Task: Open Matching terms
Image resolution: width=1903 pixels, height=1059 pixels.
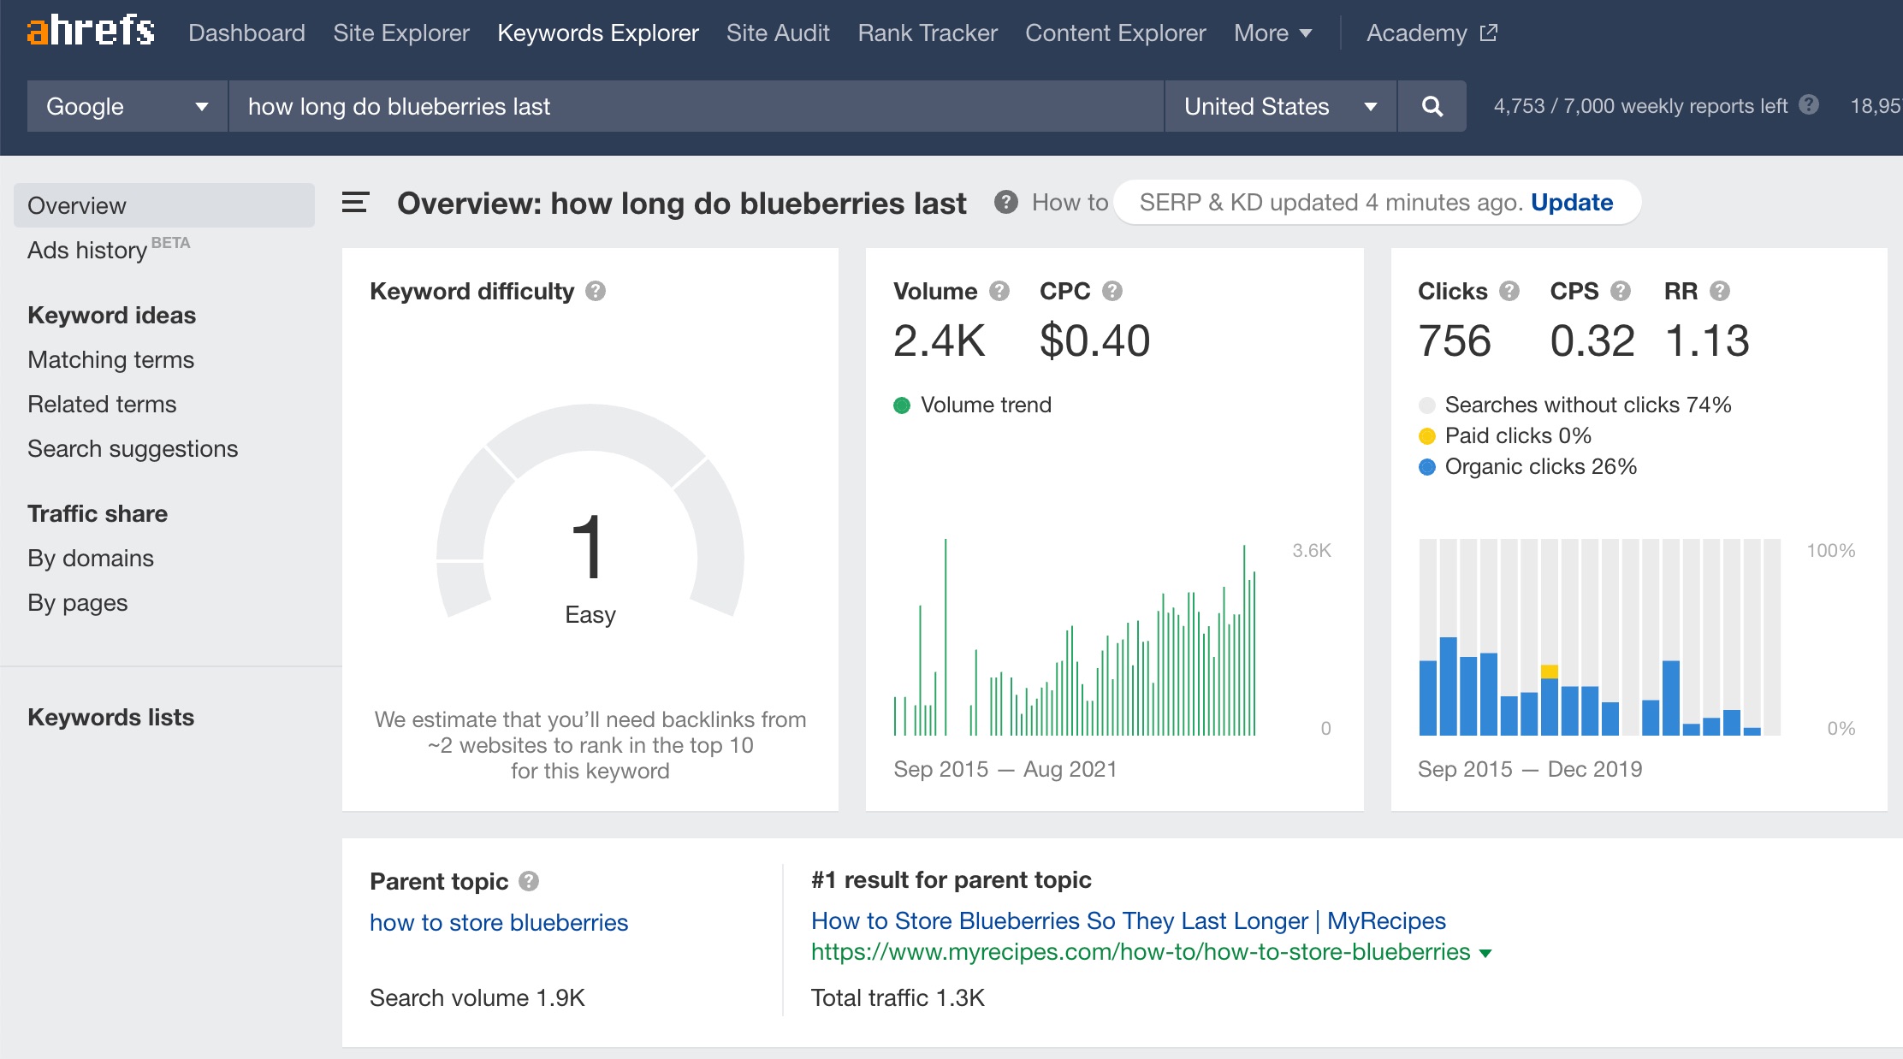Action: click(110, 359)
